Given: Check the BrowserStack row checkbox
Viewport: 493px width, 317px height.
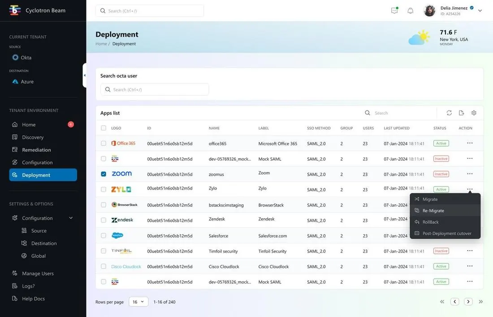Looking at the screenshot, I should 104,205.
